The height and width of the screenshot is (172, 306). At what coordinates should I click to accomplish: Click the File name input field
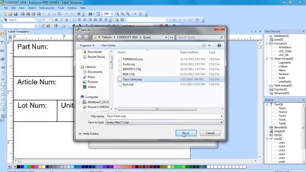coord(163,116)
